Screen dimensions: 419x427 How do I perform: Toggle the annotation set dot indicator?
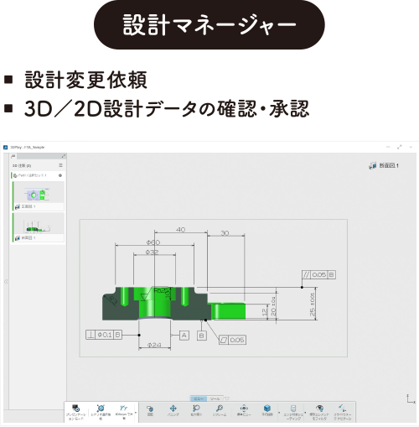tap(60, 175)
